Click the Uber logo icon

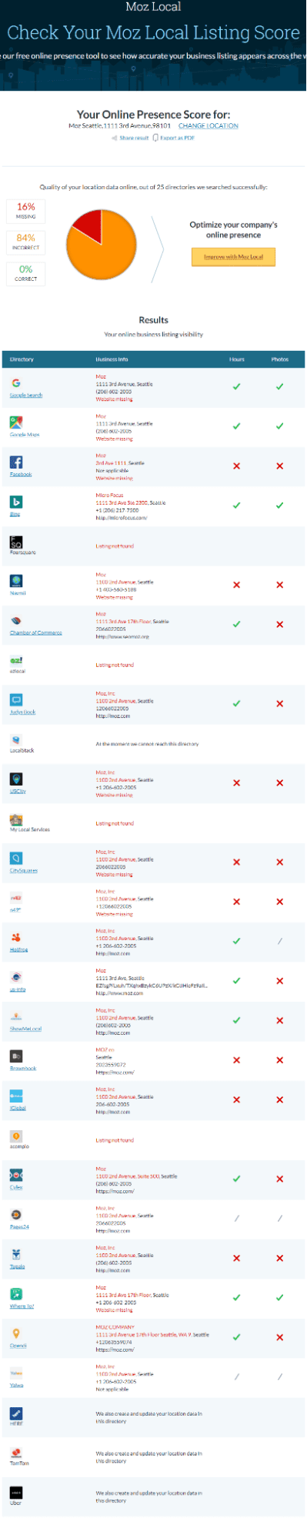click(x=15, y=1492)
